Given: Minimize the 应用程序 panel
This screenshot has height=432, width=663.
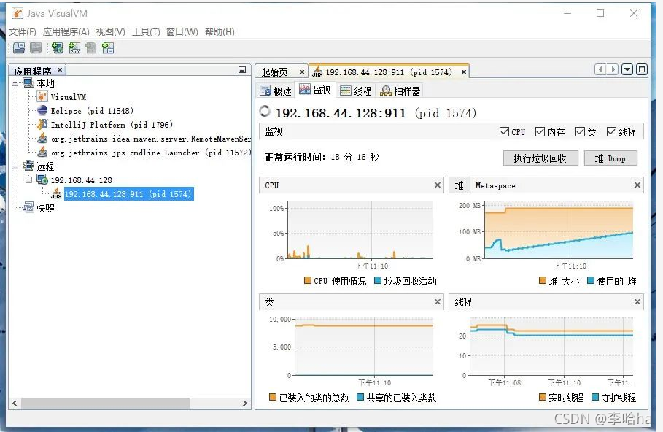Looking at the screenshot, I should pyautogui.click(x=242, y=70).
